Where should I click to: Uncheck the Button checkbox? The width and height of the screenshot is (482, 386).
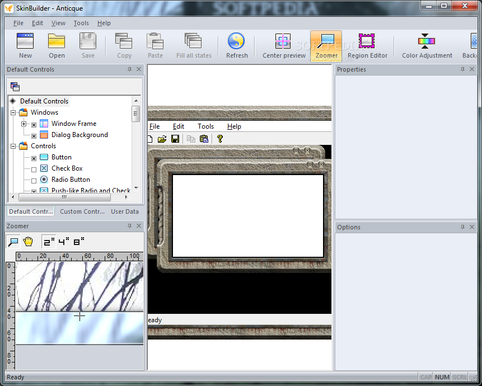[x=34, y=158]
